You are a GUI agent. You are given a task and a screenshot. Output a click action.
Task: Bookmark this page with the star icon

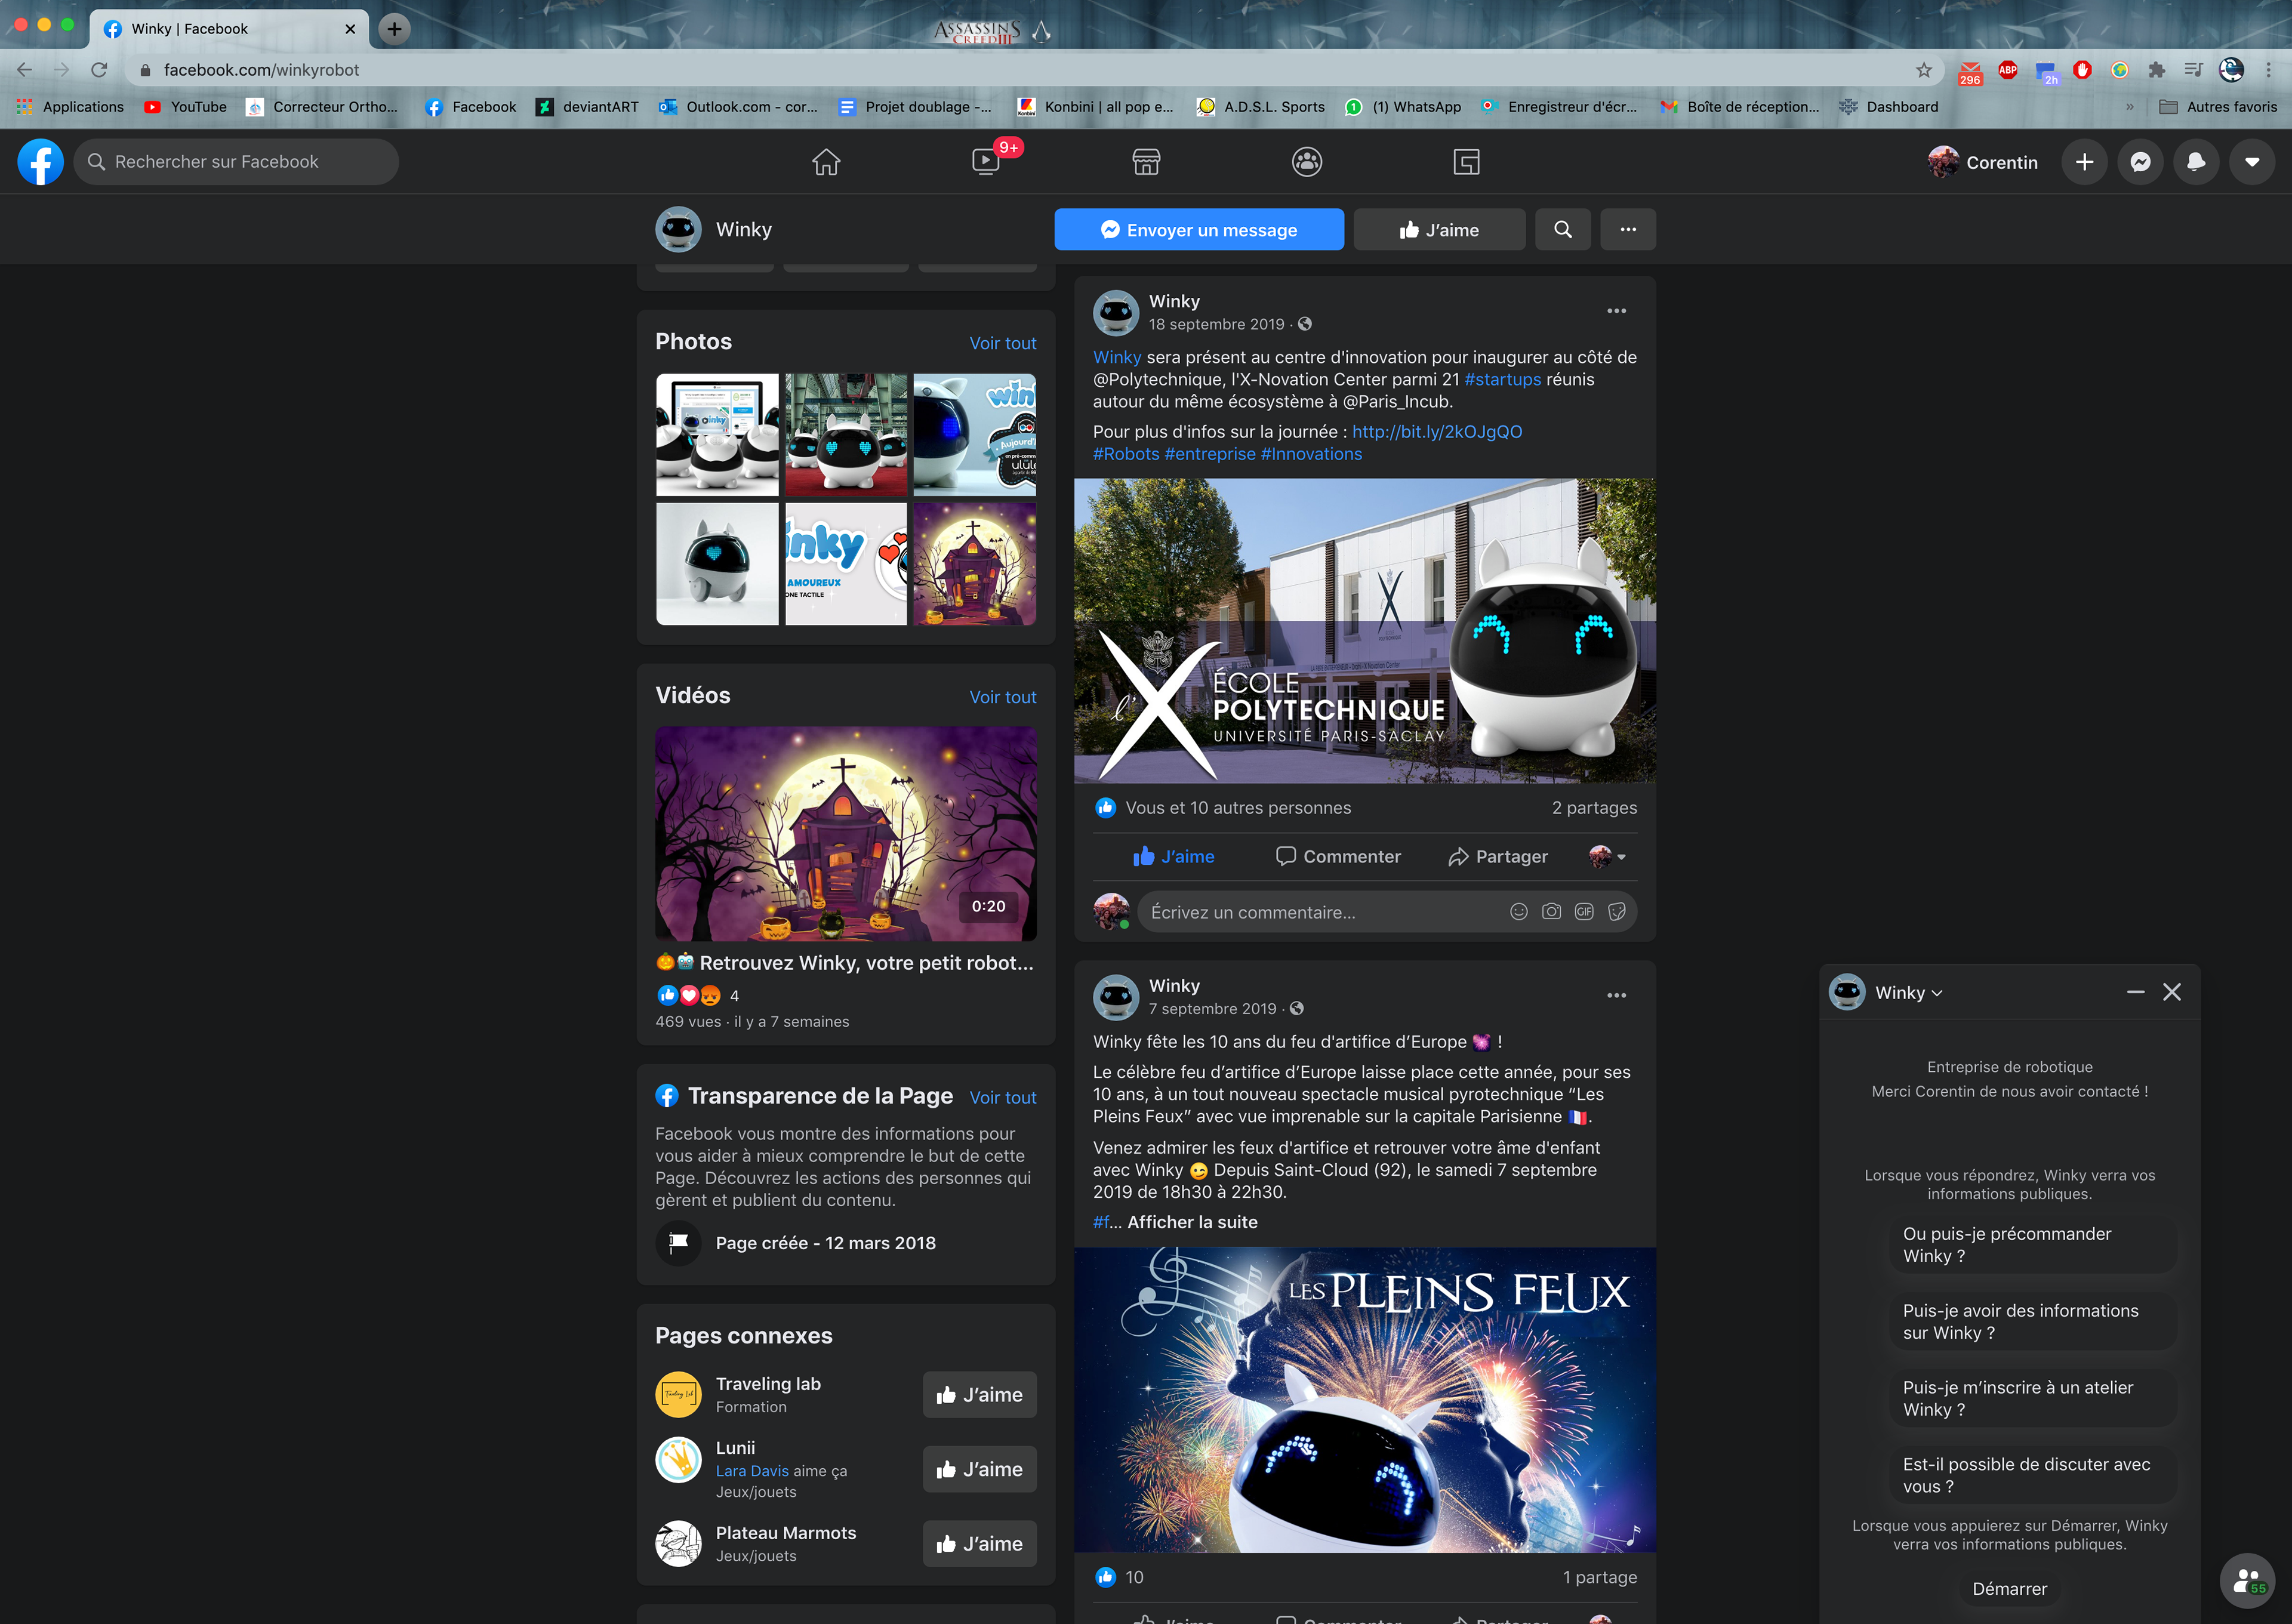(x=1924, y=70)
